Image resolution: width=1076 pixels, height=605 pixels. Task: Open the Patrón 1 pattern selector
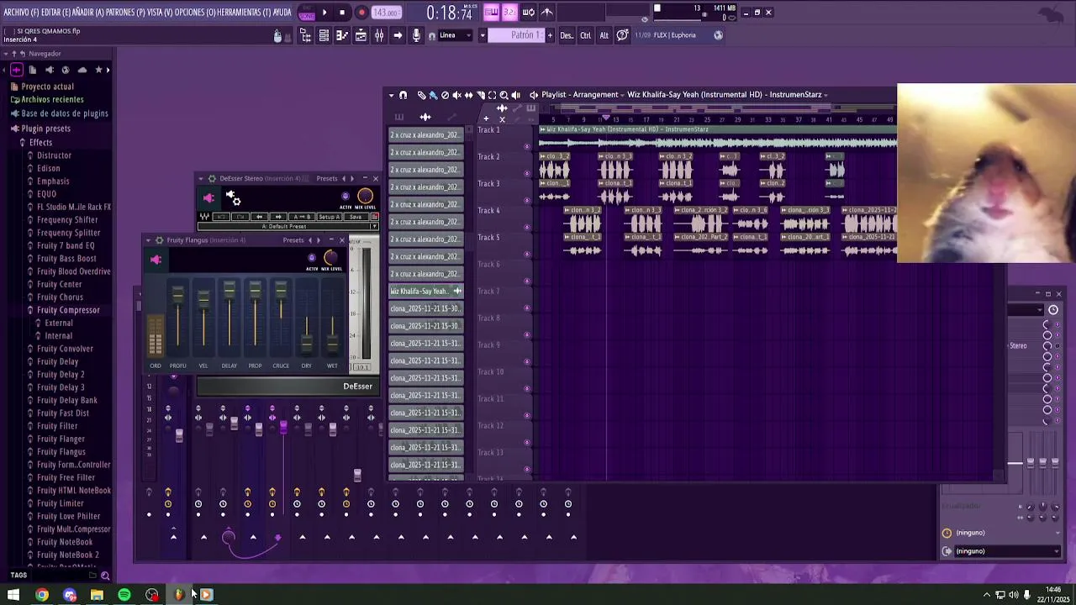517,35
